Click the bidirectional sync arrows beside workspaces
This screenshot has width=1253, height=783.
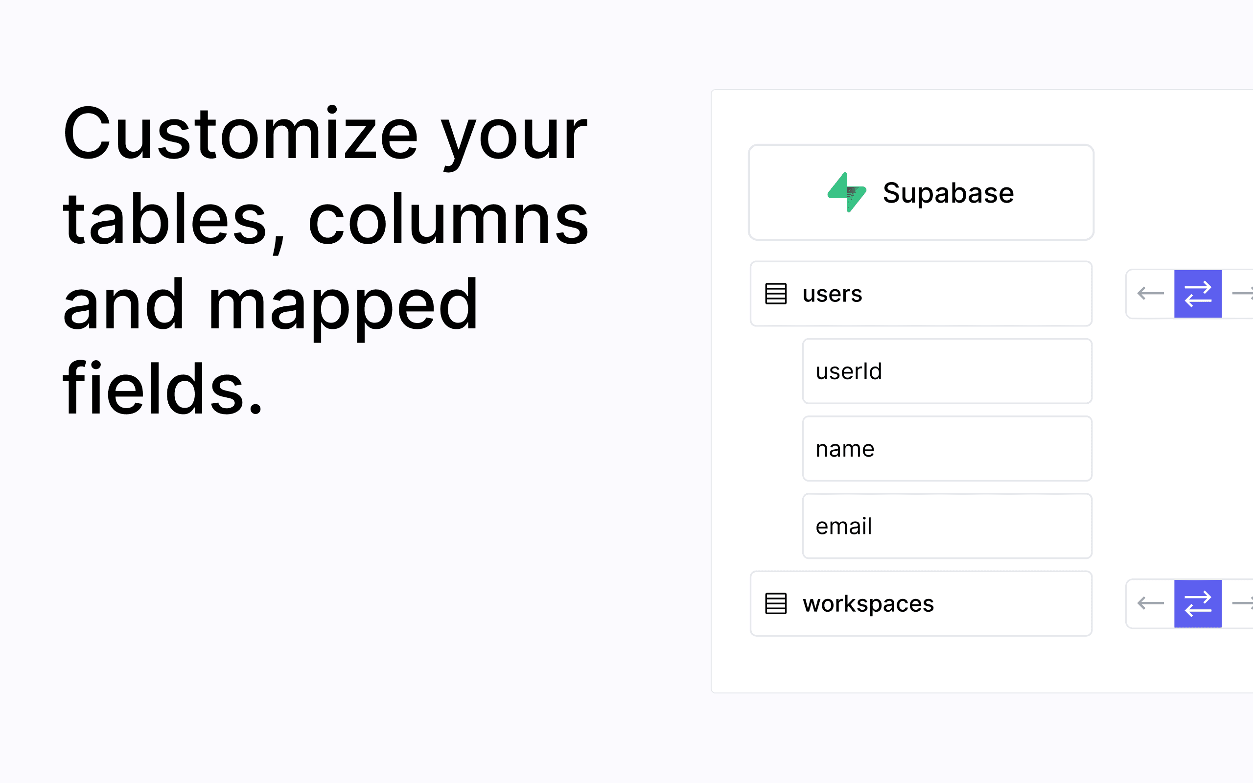coord(1198,603)
